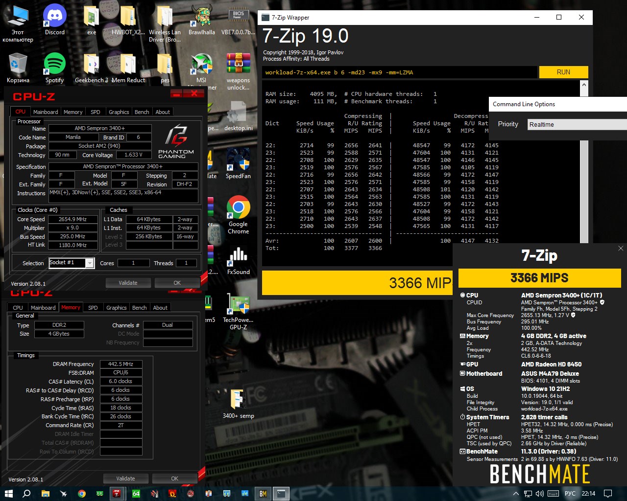627x501 pixels.
Task: Click the console window taskbar icon
Action: click(281, 493)
